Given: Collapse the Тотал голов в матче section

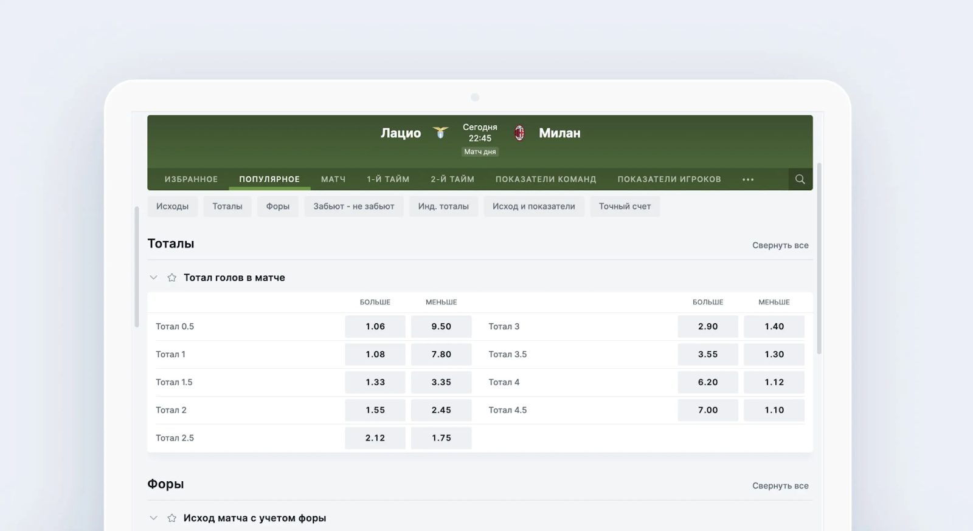Looking at the screenshot, I should click(x=154, y=278).
